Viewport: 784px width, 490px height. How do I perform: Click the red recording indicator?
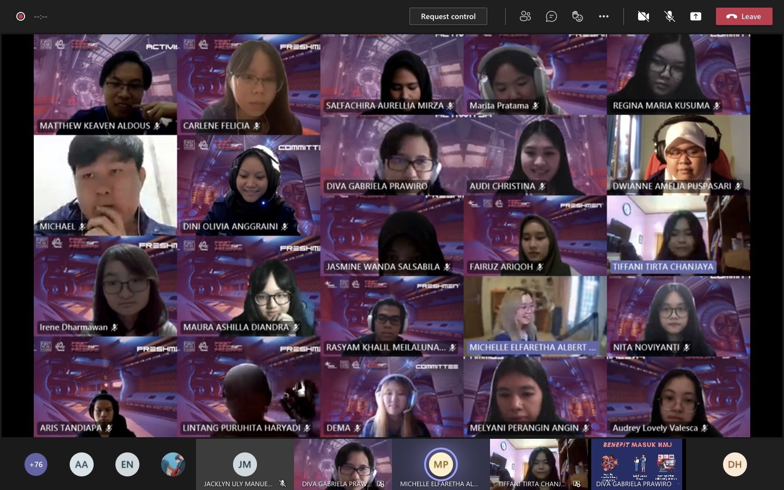pos(21,16)
